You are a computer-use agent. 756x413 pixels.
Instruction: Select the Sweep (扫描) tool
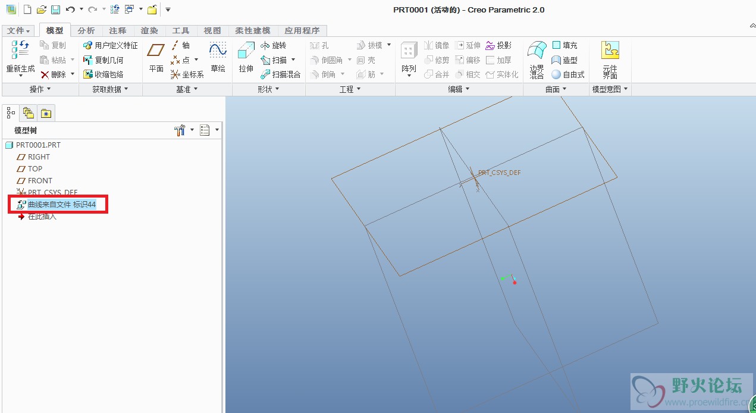(274, 60)
